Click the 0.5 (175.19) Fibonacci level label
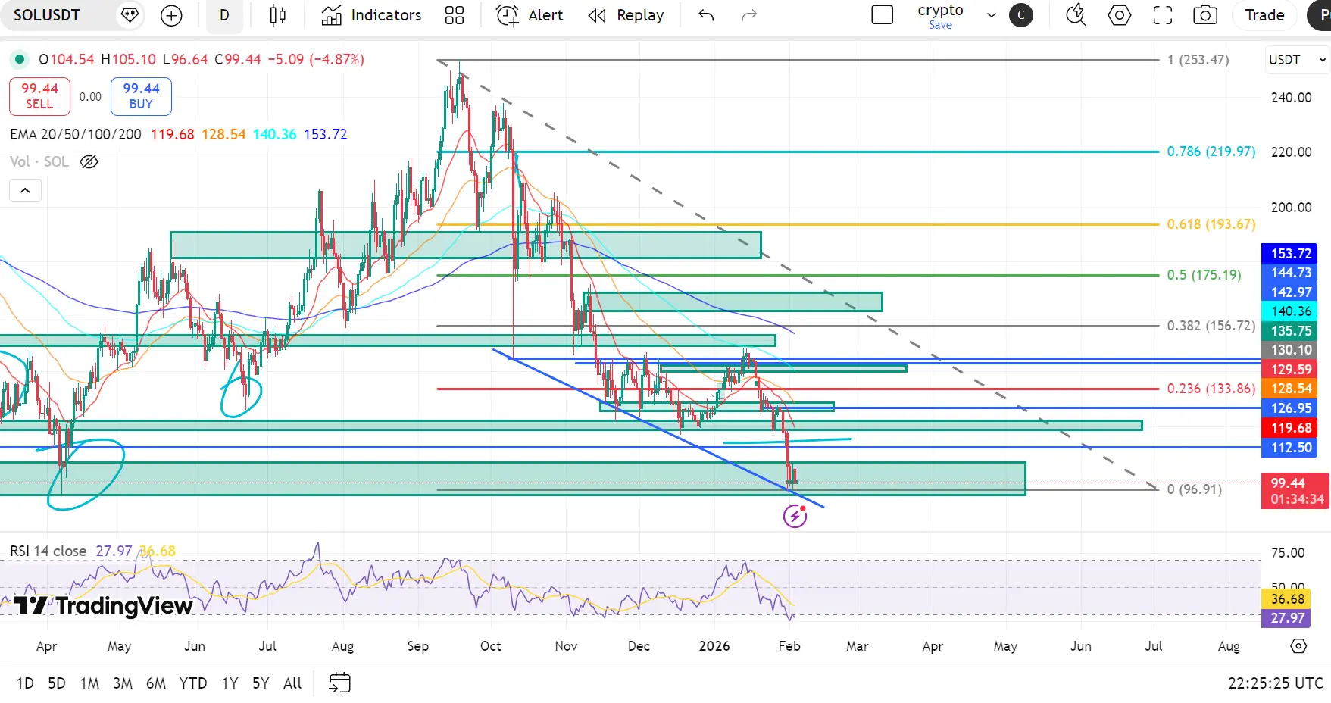The width and height of the screenshot is (1331, 703). click(1204, 275)
